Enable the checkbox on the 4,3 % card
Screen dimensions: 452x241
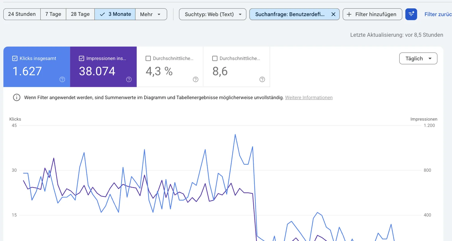click(148, 59)
